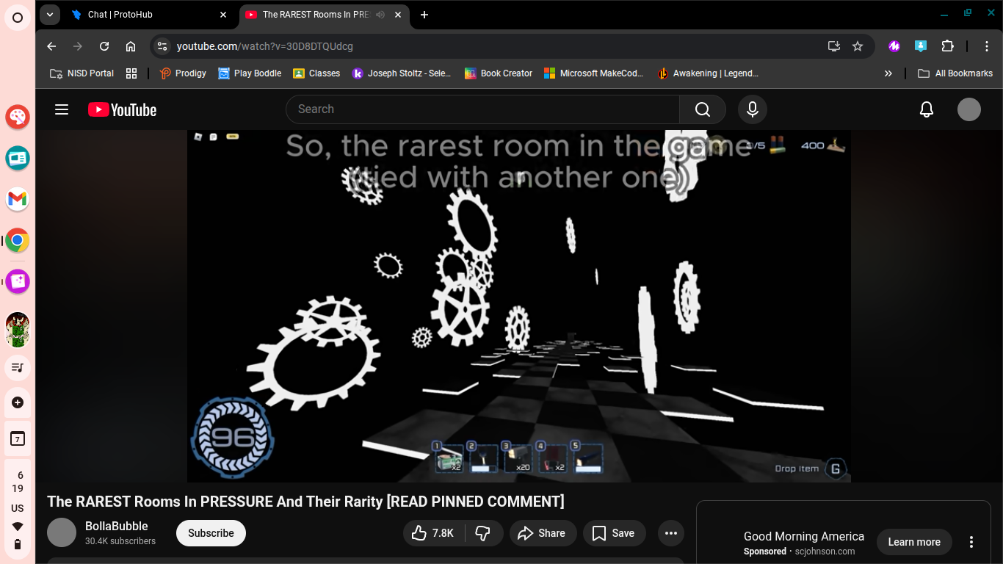Click the YouTube logo to go home

pyautogui.click(x=122, y=109)
